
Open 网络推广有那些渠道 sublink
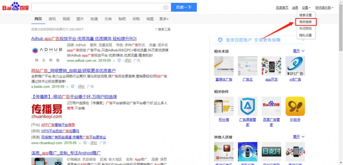pyautogui.click(x=73, y=137)
